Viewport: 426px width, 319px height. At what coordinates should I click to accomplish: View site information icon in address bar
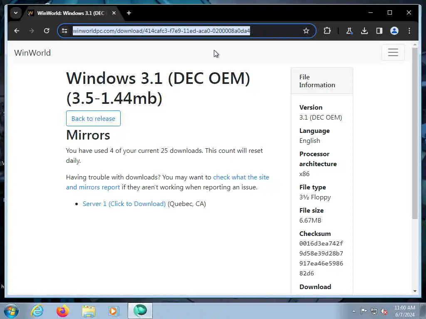pos(64,31)
